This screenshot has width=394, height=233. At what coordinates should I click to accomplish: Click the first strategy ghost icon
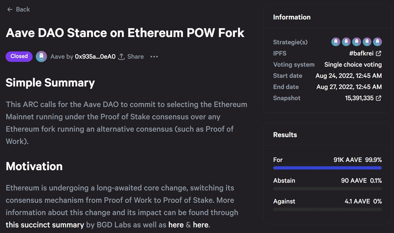tap(336, 42)
